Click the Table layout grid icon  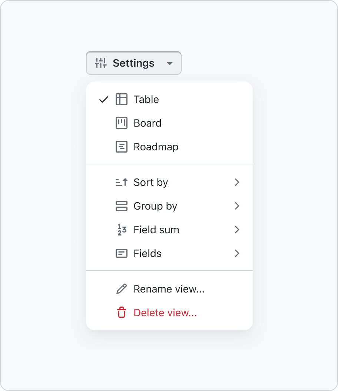[121, 99]
